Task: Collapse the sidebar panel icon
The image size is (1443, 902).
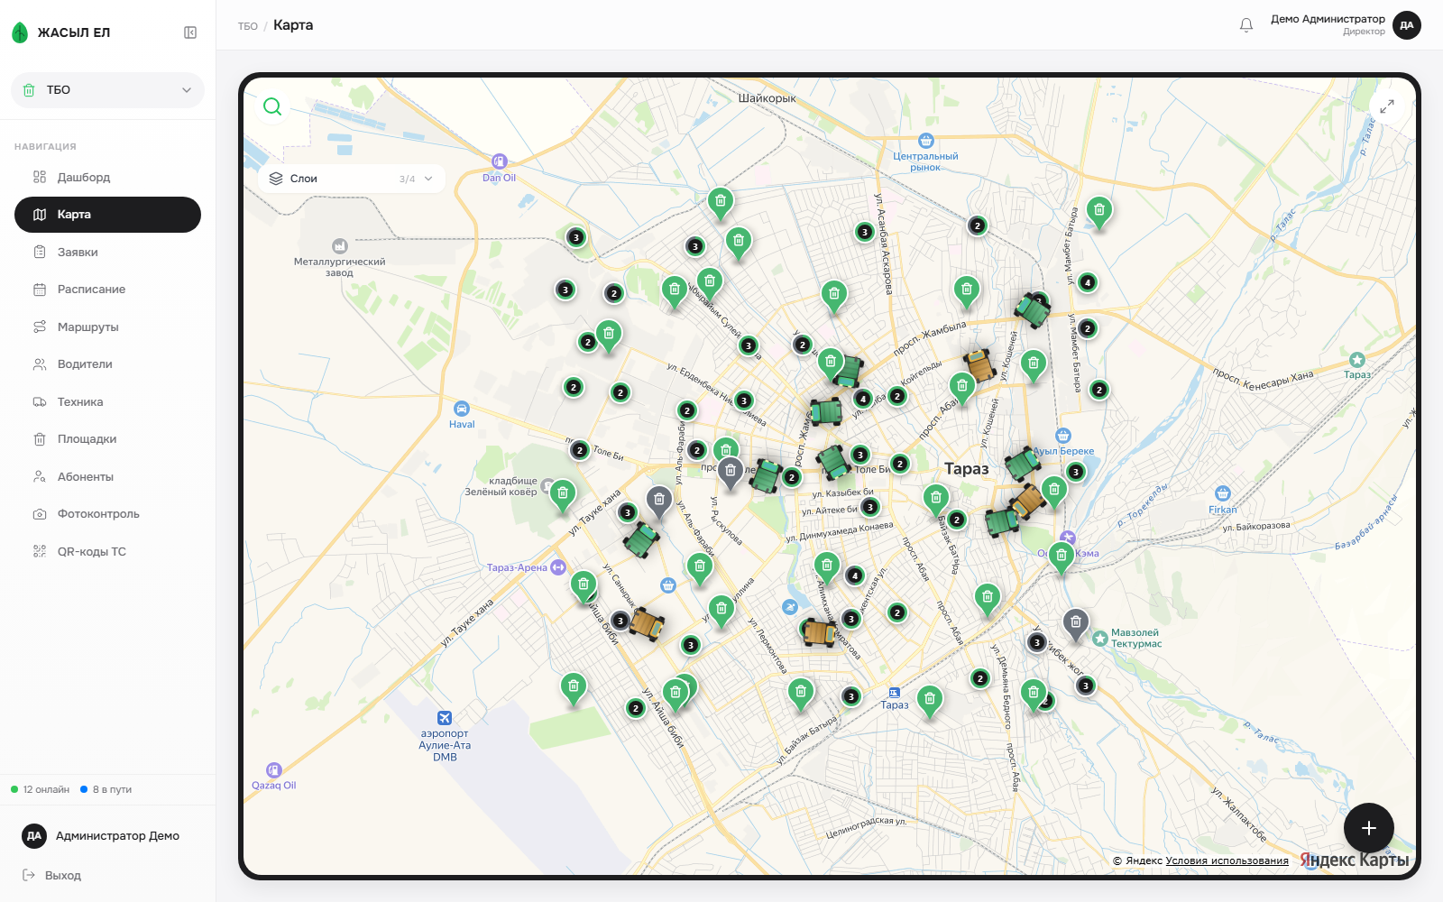Action: [190, 32]
